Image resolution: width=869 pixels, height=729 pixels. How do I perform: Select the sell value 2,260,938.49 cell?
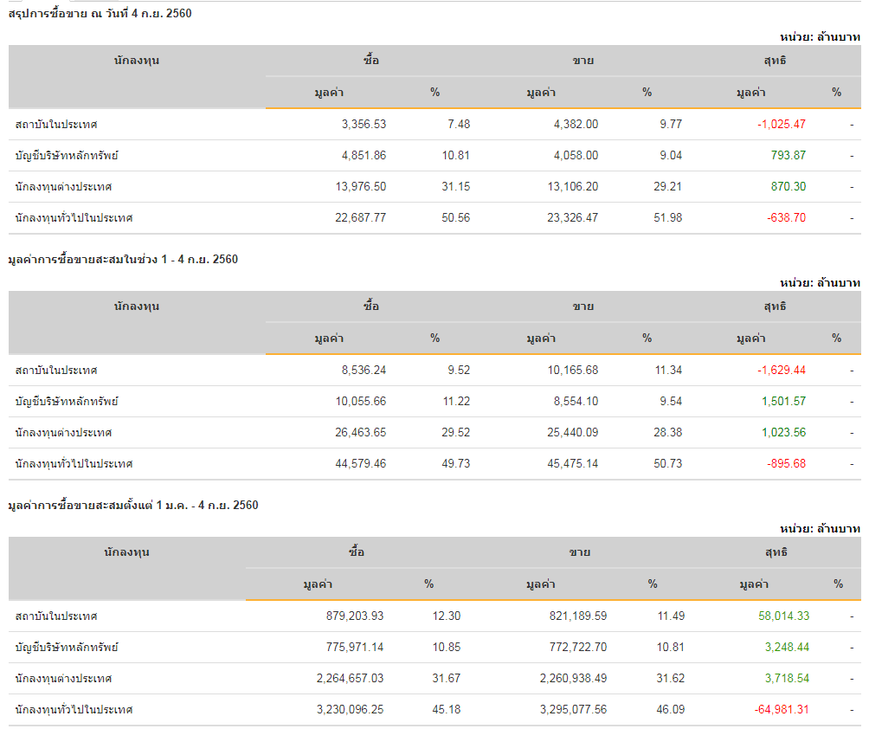(561, 678)
